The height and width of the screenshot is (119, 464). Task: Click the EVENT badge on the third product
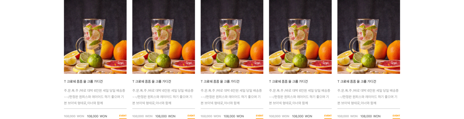pos(259,116)
